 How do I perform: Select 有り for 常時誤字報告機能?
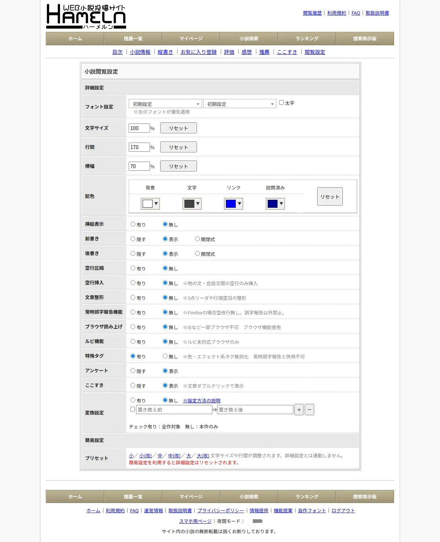tap(133, 312)
